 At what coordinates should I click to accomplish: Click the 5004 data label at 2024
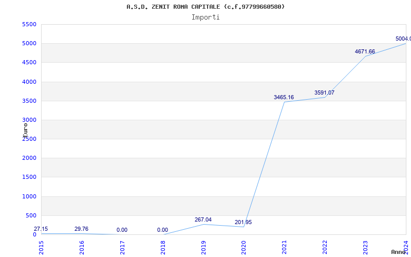tap(403, 39)
